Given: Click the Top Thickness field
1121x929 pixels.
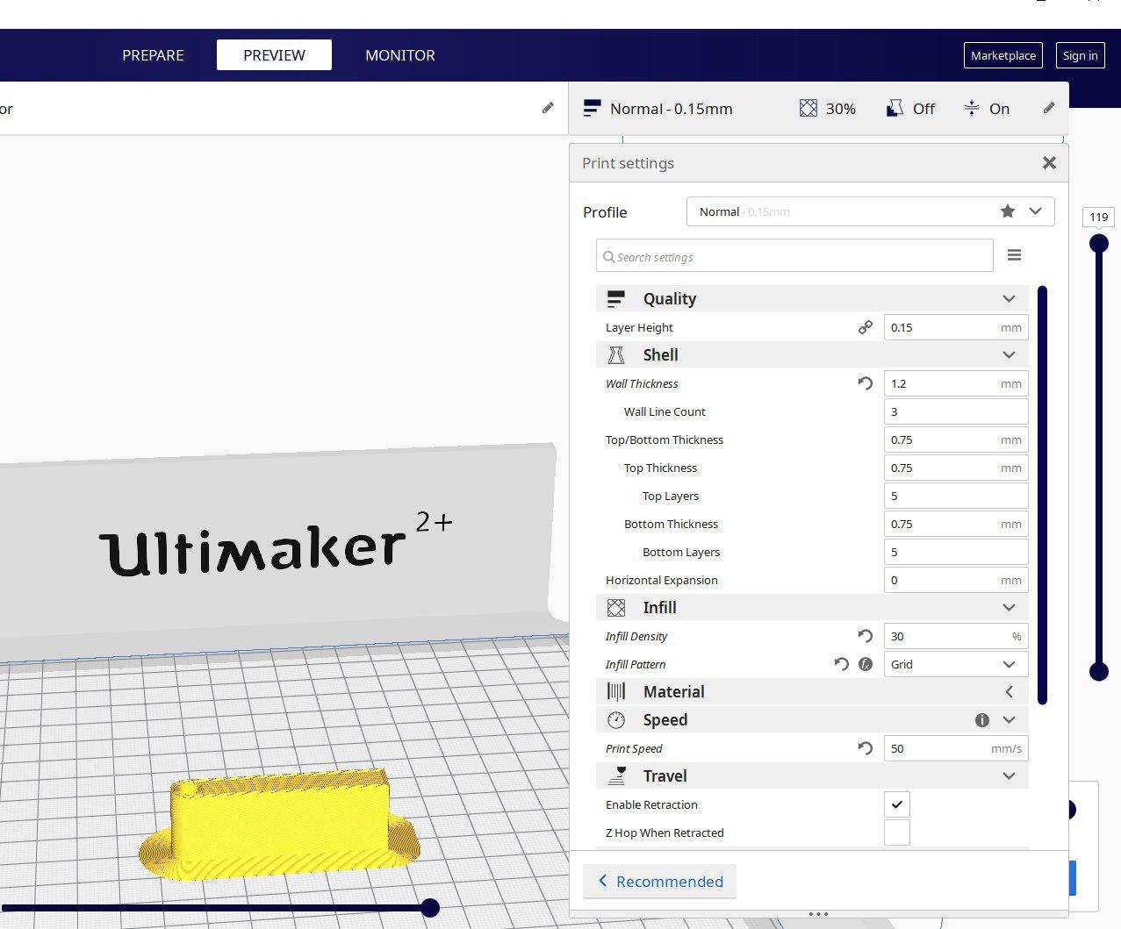Looking at the screenshot, I should tap(955, 468).
